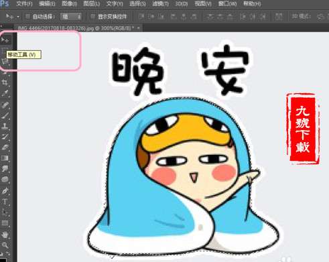Open the 视图(V) menu

tap(203, 4)
